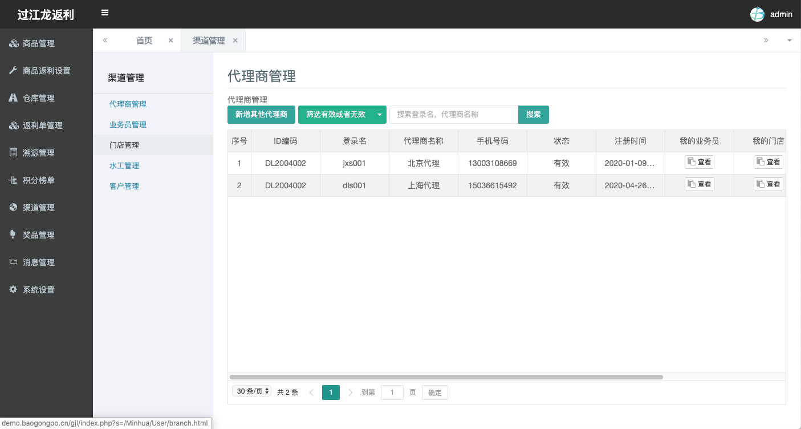Screen dimensions: 801x429
Task: Open the 业务员管理 submenu link
Action: [128, 124]
